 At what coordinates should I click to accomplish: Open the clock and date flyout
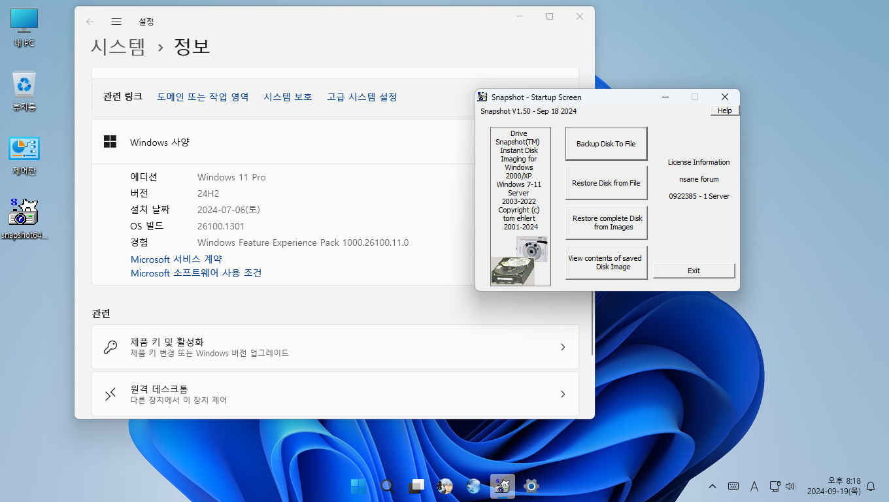click(x=833, y=486)
